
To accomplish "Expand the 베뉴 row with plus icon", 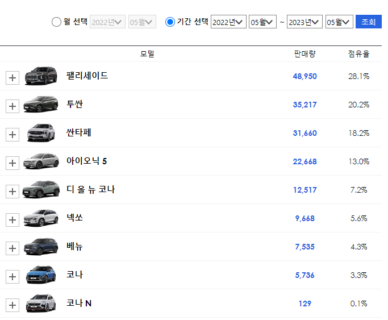I will click(12, 248).
